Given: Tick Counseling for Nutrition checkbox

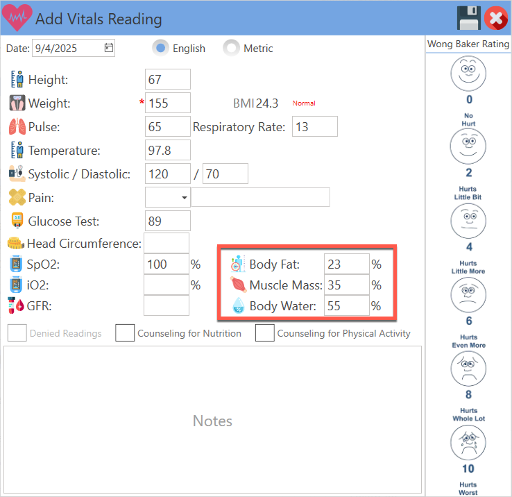Looking at the screenshot, I should click(x=125, y=333).
